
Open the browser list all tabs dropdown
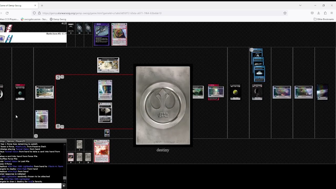(x=300, y=5)
